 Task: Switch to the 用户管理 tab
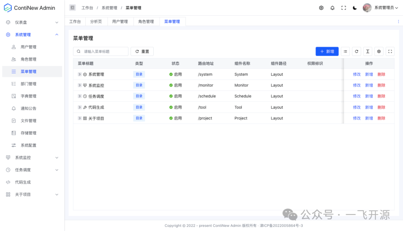pos(120,21)
